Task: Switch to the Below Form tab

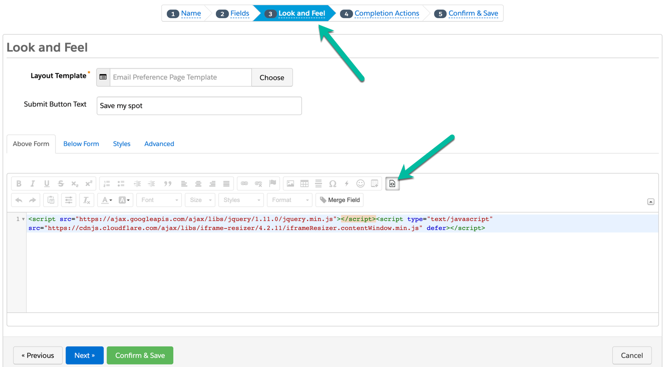Action: pos(81,144)
